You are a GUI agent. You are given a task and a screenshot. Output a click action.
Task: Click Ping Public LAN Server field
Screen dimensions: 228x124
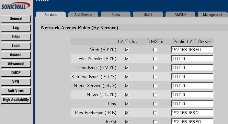click(x=192, y=104)
